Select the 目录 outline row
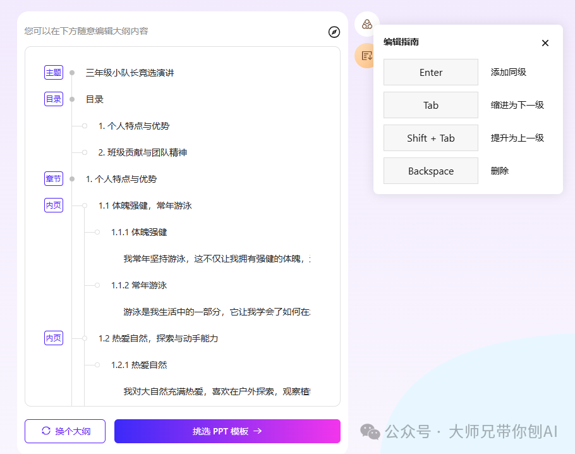This screenshot has height=454, width=575. pos(95,99)
